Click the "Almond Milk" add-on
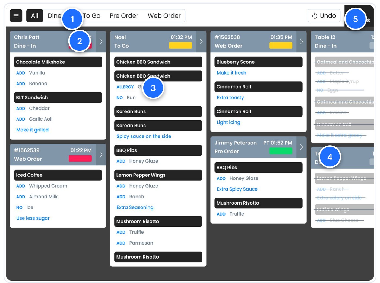The width and height of the screenshot is (380, 283). [x=37, y=197]
